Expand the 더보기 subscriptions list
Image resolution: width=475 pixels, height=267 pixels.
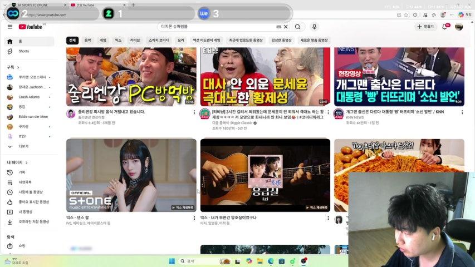[x=23, y=146]
